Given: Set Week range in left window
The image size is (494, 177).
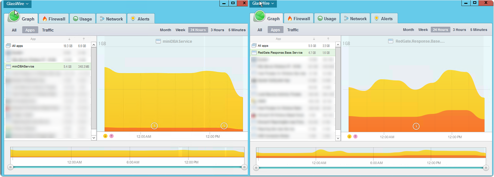Looking at the screenshot, I should (180, 30).
